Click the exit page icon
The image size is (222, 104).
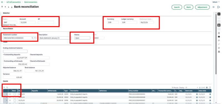[x=219, y=7]
